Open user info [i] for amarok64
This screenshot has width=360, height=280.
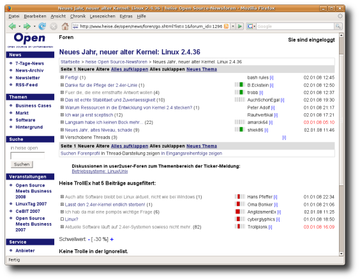(x=271, y=123)
